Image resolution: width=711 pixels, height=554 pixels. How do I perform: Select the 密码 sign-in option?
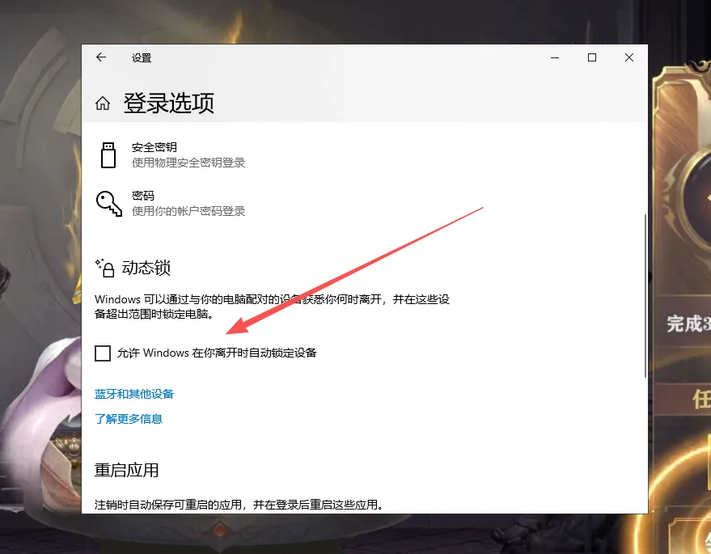pyautogui.click(x=172, y=203)
